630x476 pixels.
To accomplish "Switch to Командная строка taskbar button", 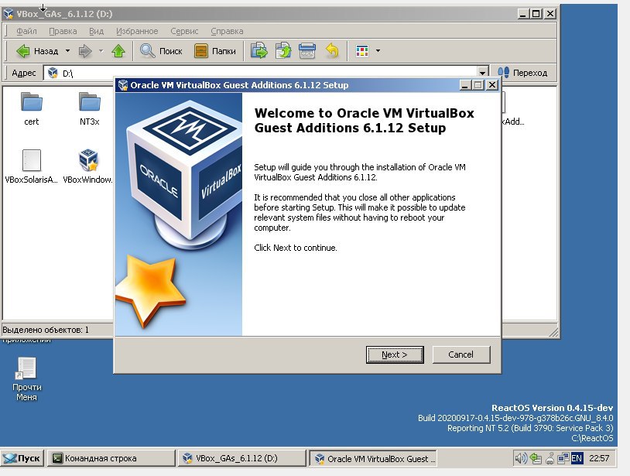I will [111, 458].
